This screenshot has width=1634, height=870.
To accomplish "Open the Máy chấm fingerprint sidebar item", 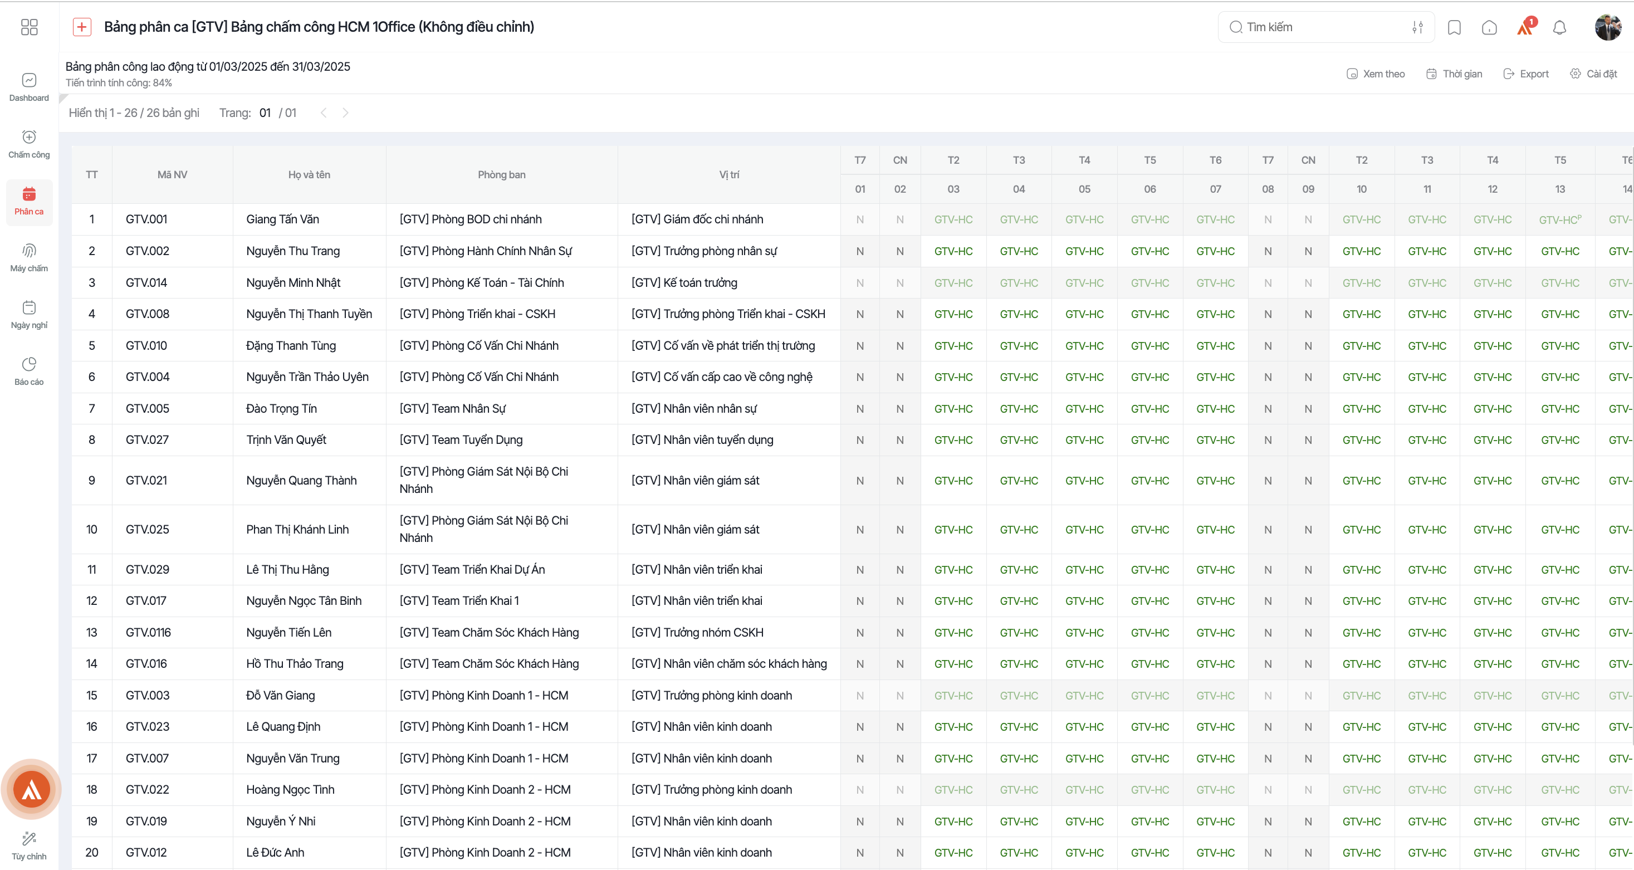I will (x=29, y=258).
